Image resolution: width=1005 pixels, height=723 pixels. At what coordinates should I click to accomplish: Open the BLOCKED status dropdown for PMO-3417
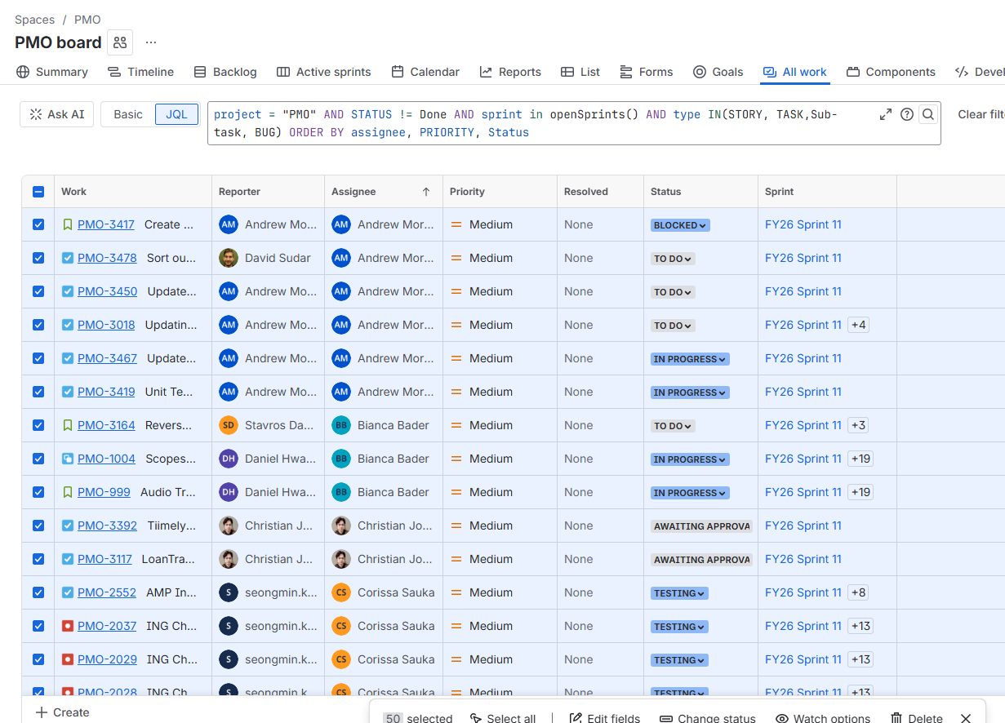point(680,225)
